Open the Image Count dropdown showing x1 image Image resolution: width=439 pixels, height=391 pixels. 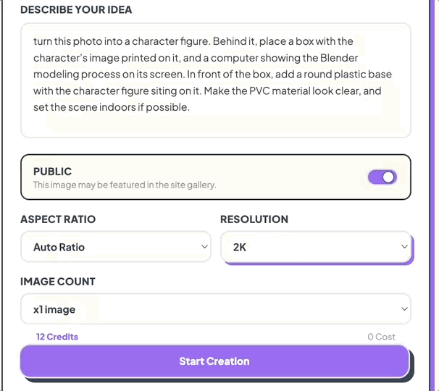click(x=215, y=309)
